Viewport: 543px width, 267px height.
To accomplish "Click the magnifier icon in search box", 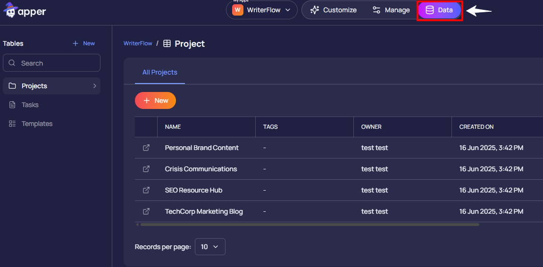I will tap(12, 63).
